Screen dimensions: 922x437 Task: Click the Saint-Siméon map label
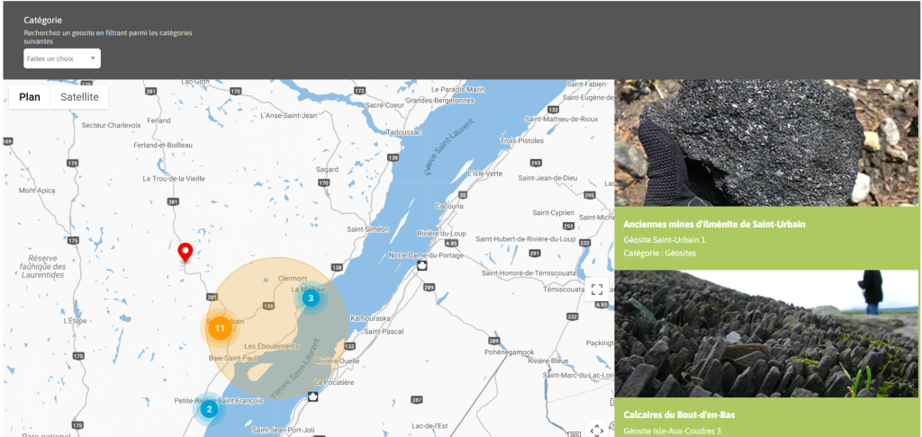367,229
